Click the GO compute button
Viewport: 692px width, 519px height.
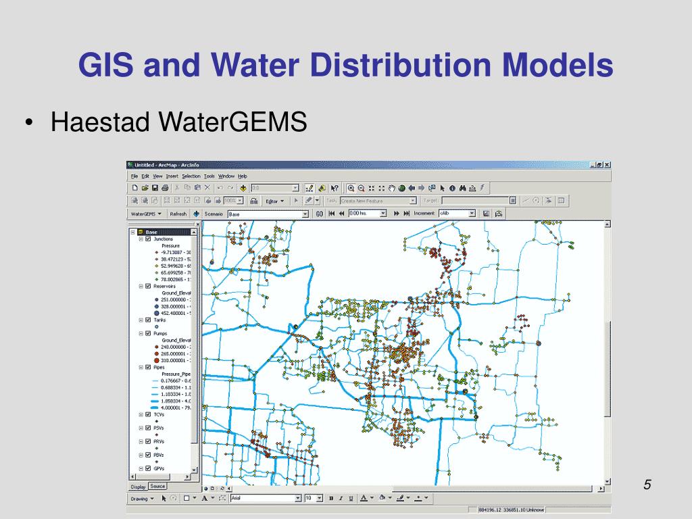319,214
